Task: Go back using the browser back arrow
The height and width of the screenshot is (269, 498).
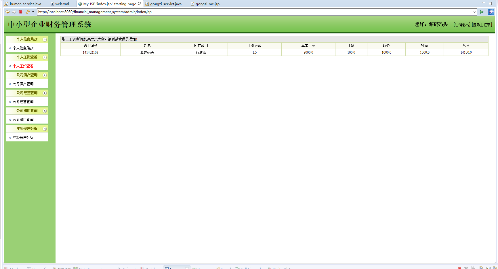Action: point(7,12)
